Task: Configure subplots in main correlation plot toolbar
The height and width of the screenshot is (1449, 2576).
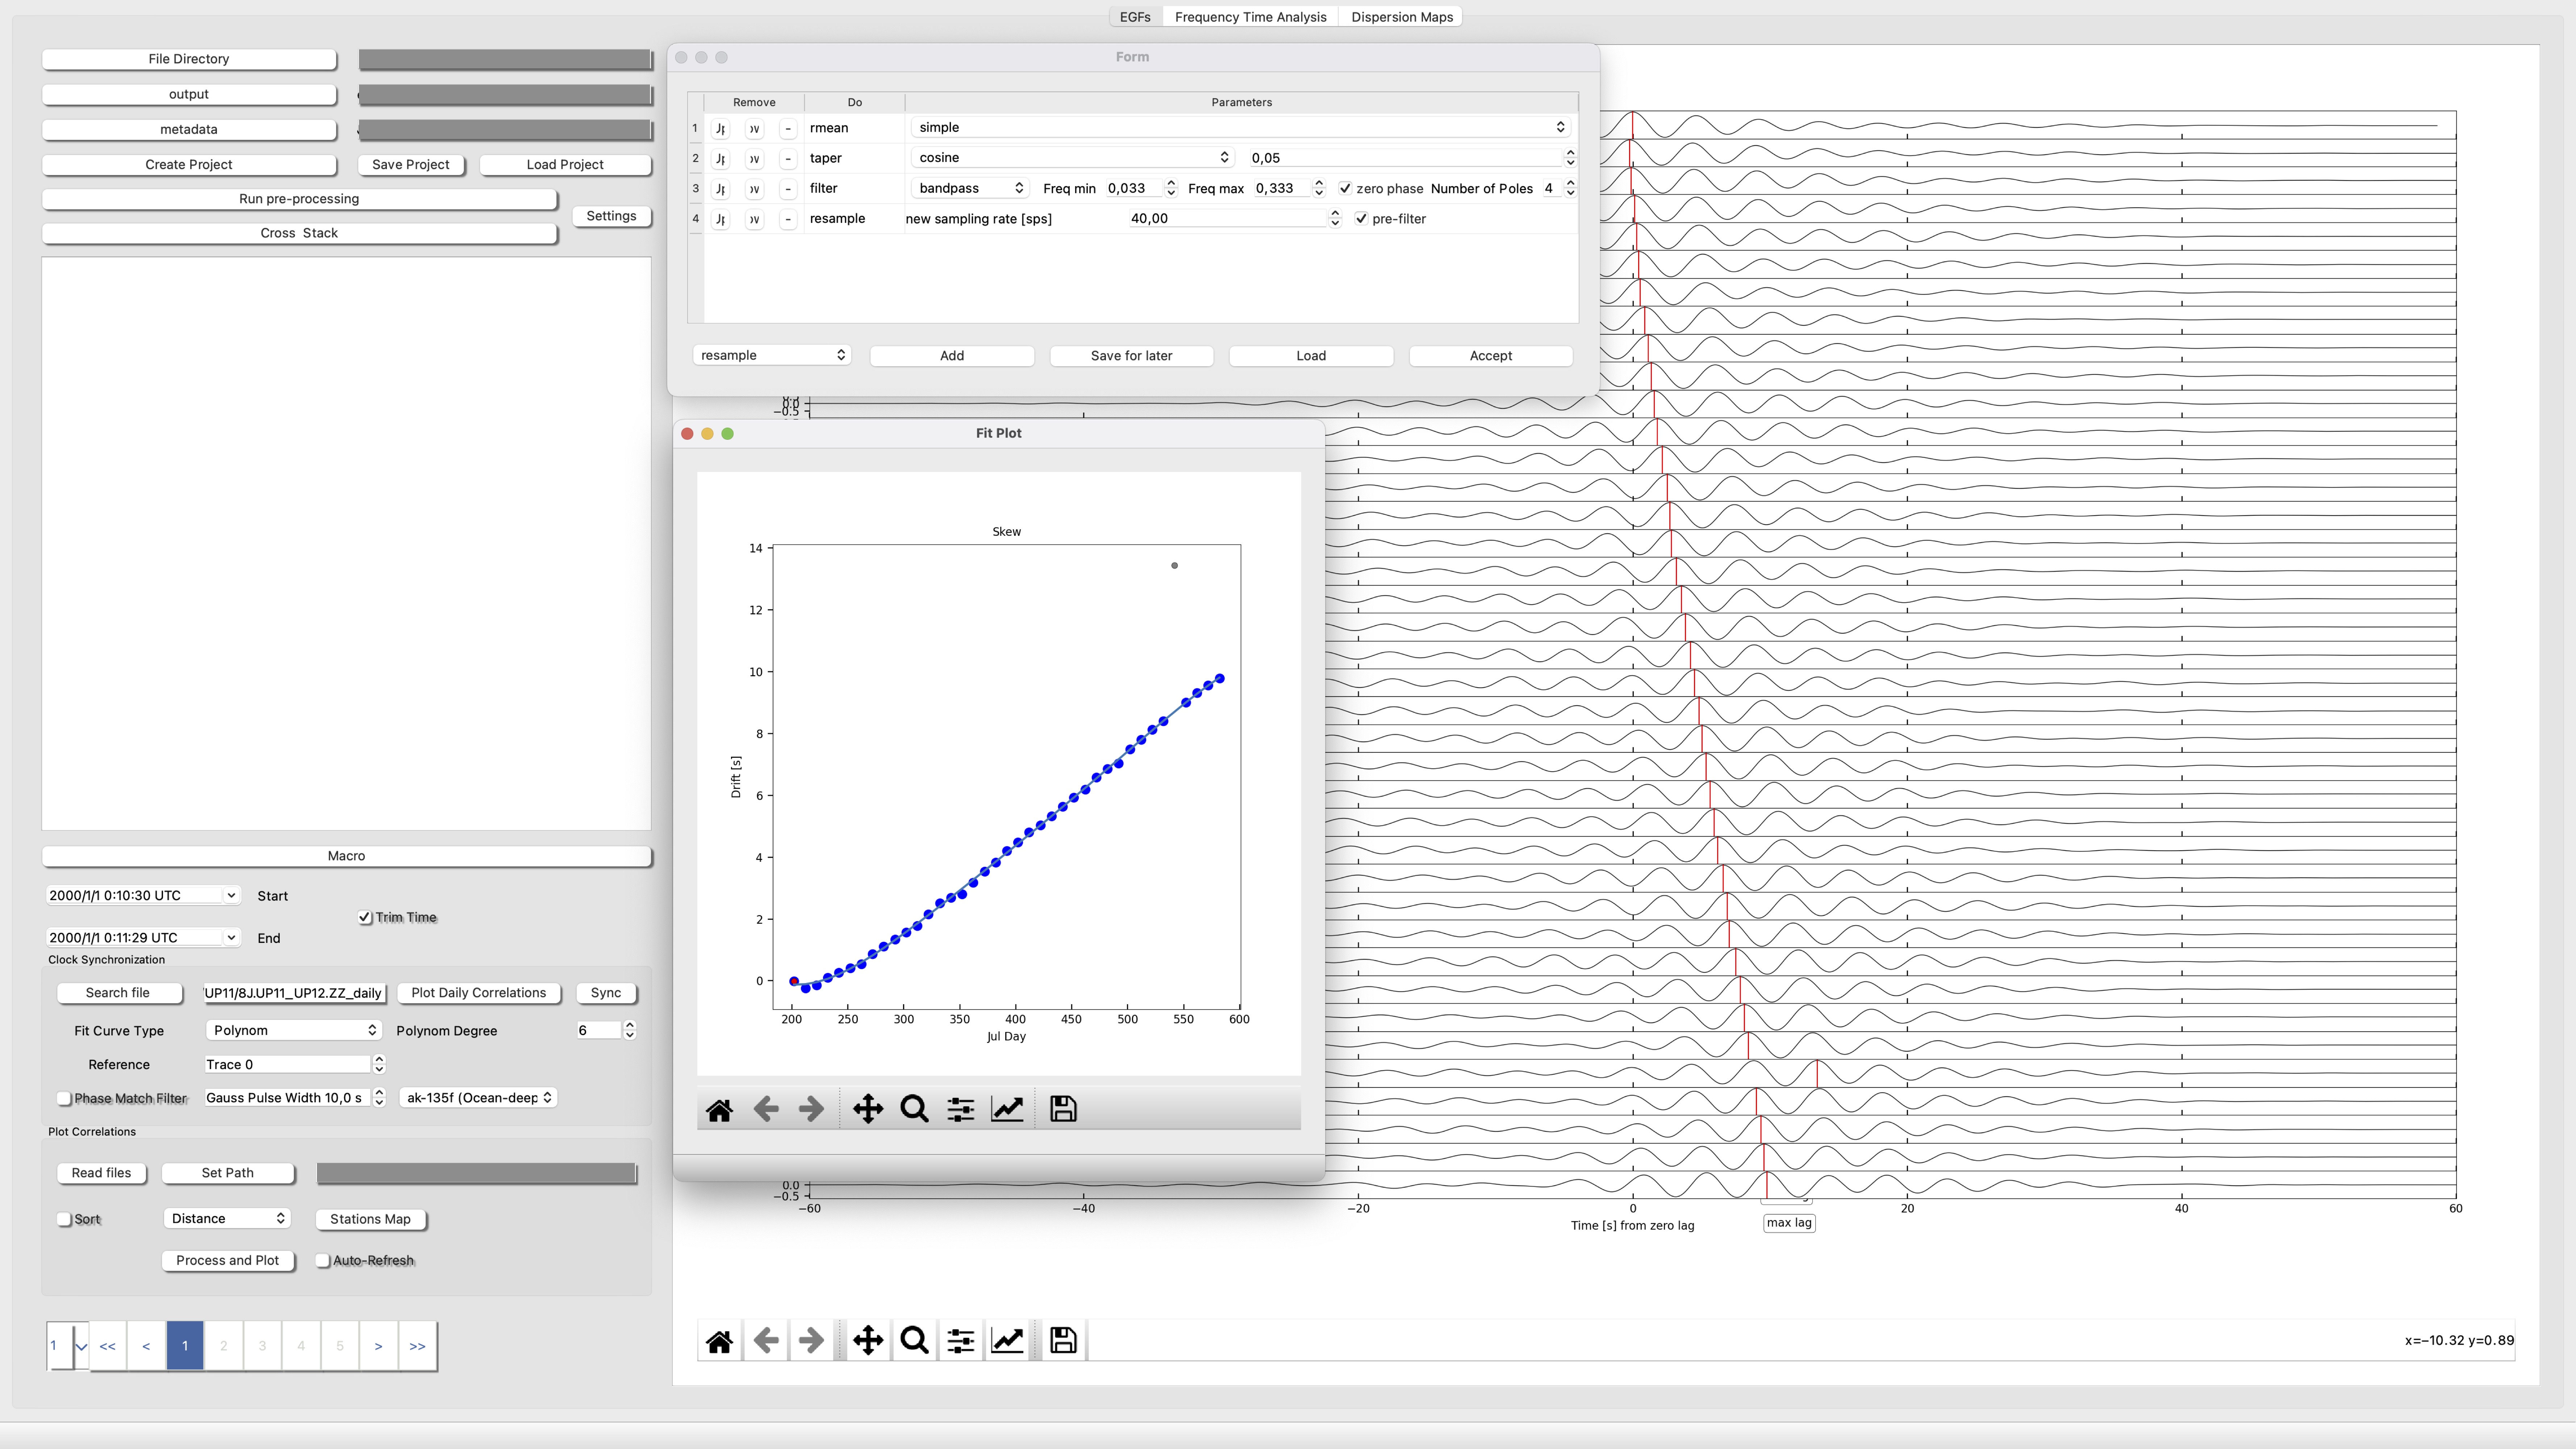Action: pos(961,1341)
